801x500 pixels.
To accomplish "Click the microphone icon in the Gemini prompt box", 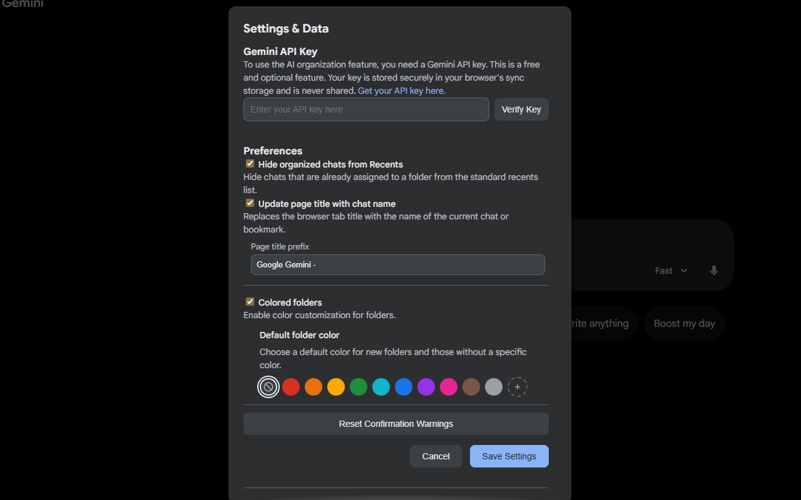I will [714, 271].
